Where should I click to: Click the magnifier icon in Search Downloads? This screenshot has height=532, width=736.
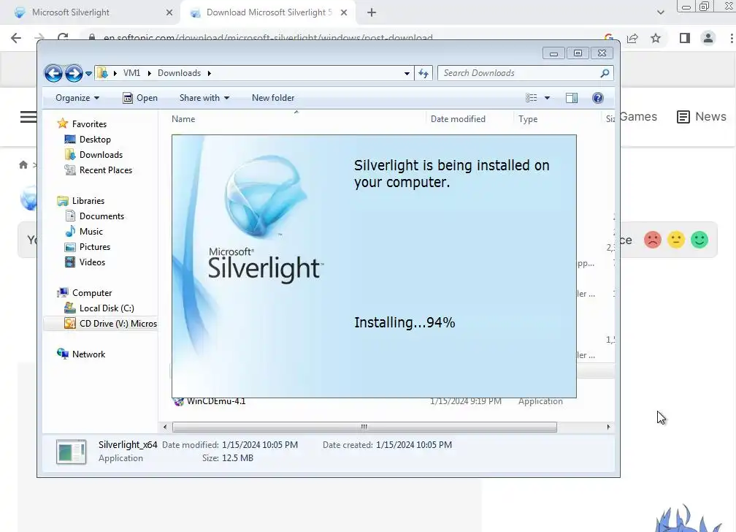tap(605, 73)
